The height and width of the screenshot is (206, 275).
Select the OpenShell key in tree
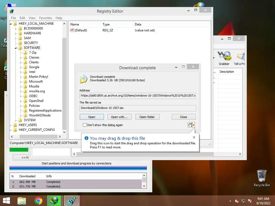click(36, 101)
